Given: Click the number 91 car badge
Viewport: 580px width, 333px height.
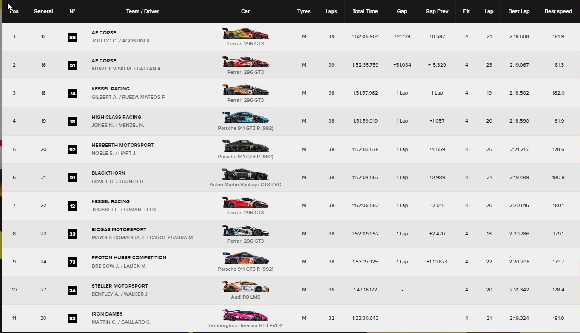Looking at the screenshot, I should click(72, 178).
